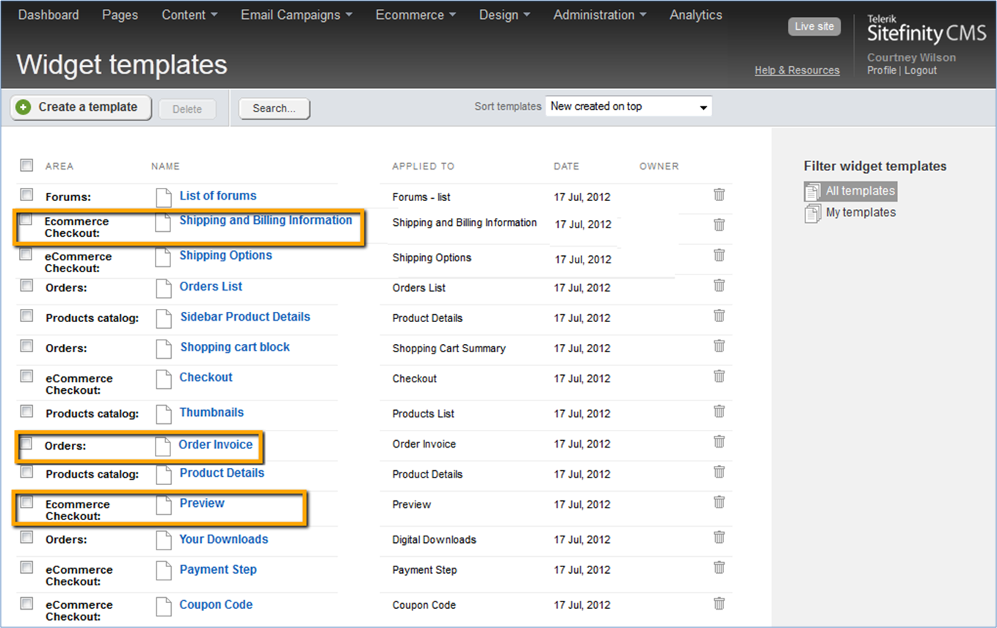This screenshot has width=997, height=628.
Task: Go to the Dashboard menu item
Action: [48, 15]
